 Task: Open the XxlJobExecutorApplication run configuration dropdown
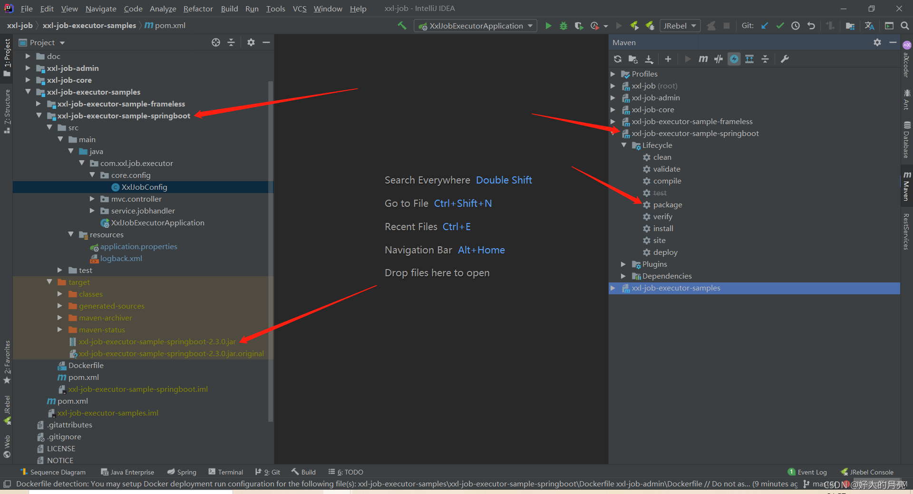476,26
